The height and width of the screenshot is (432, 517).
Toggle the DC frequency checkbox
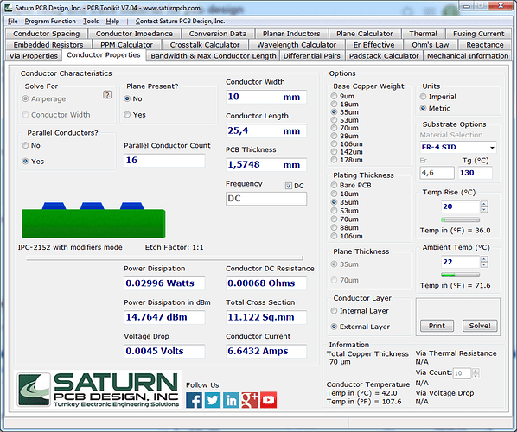click(289, 186)
